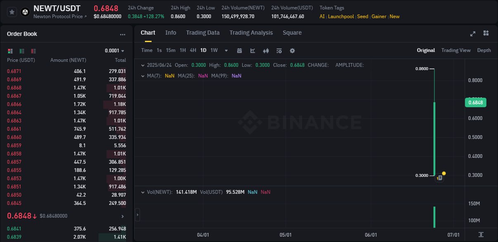Switch to the Info tab
This screenshot has width=498, height=242.
point(171,33)
